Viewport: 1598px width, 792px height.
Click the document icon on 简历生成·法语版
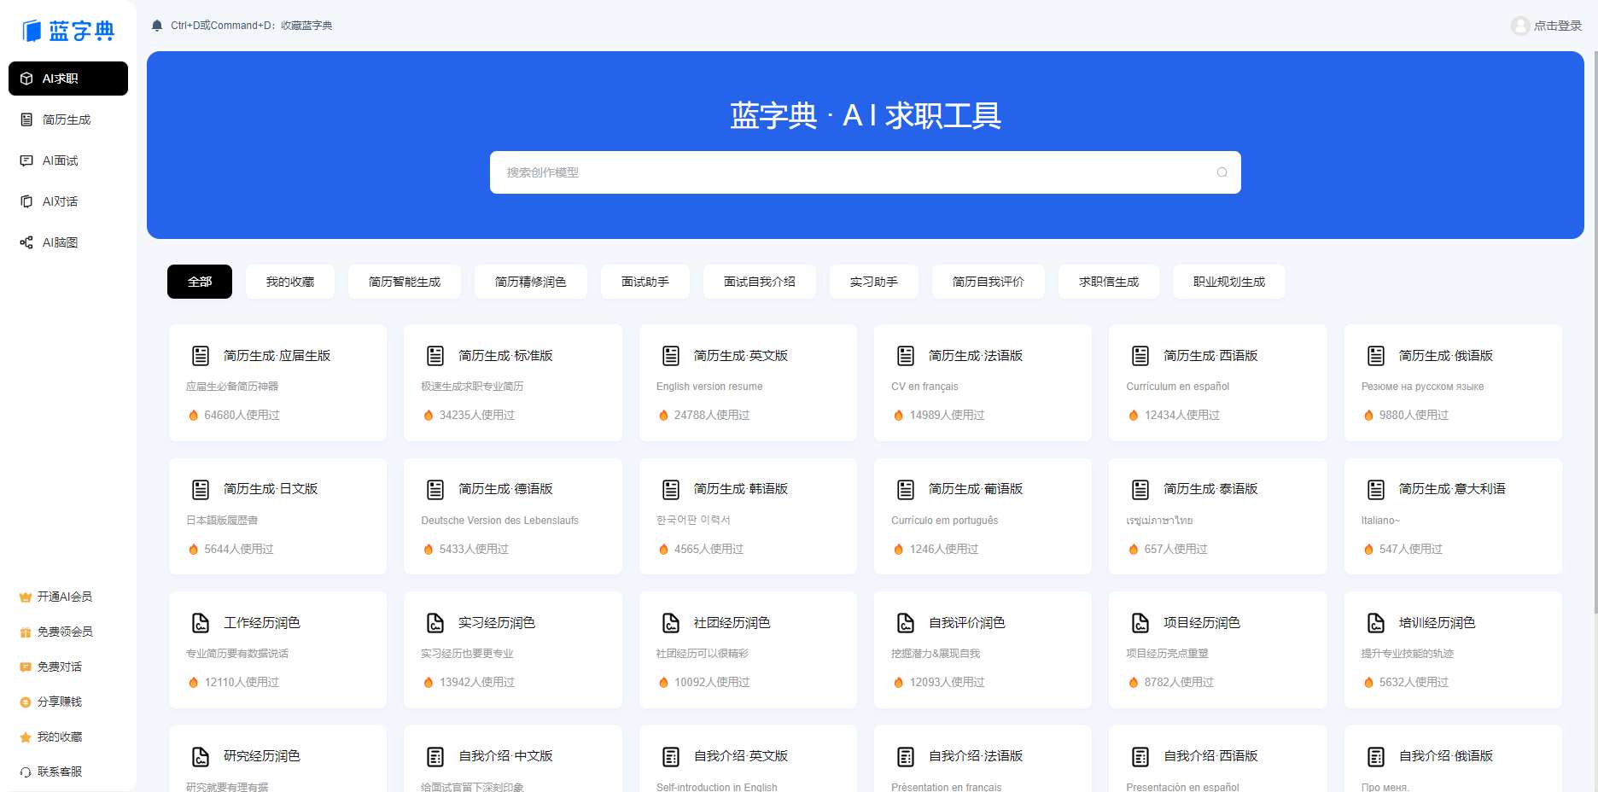(x=906, y=356)
